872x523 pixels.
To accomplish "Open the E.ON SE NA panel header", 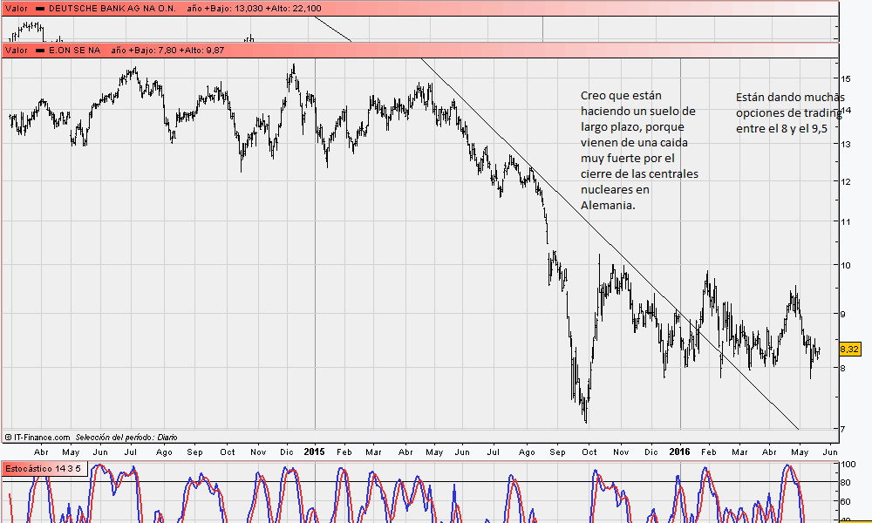I will pyautogui.click(x=74, y=51).
